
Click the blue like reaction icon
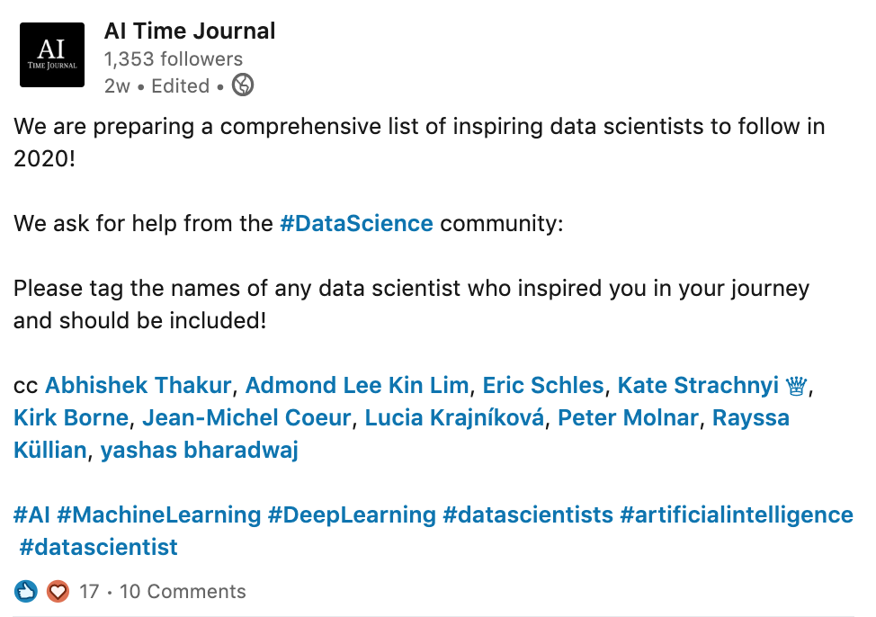pos(26,591)
